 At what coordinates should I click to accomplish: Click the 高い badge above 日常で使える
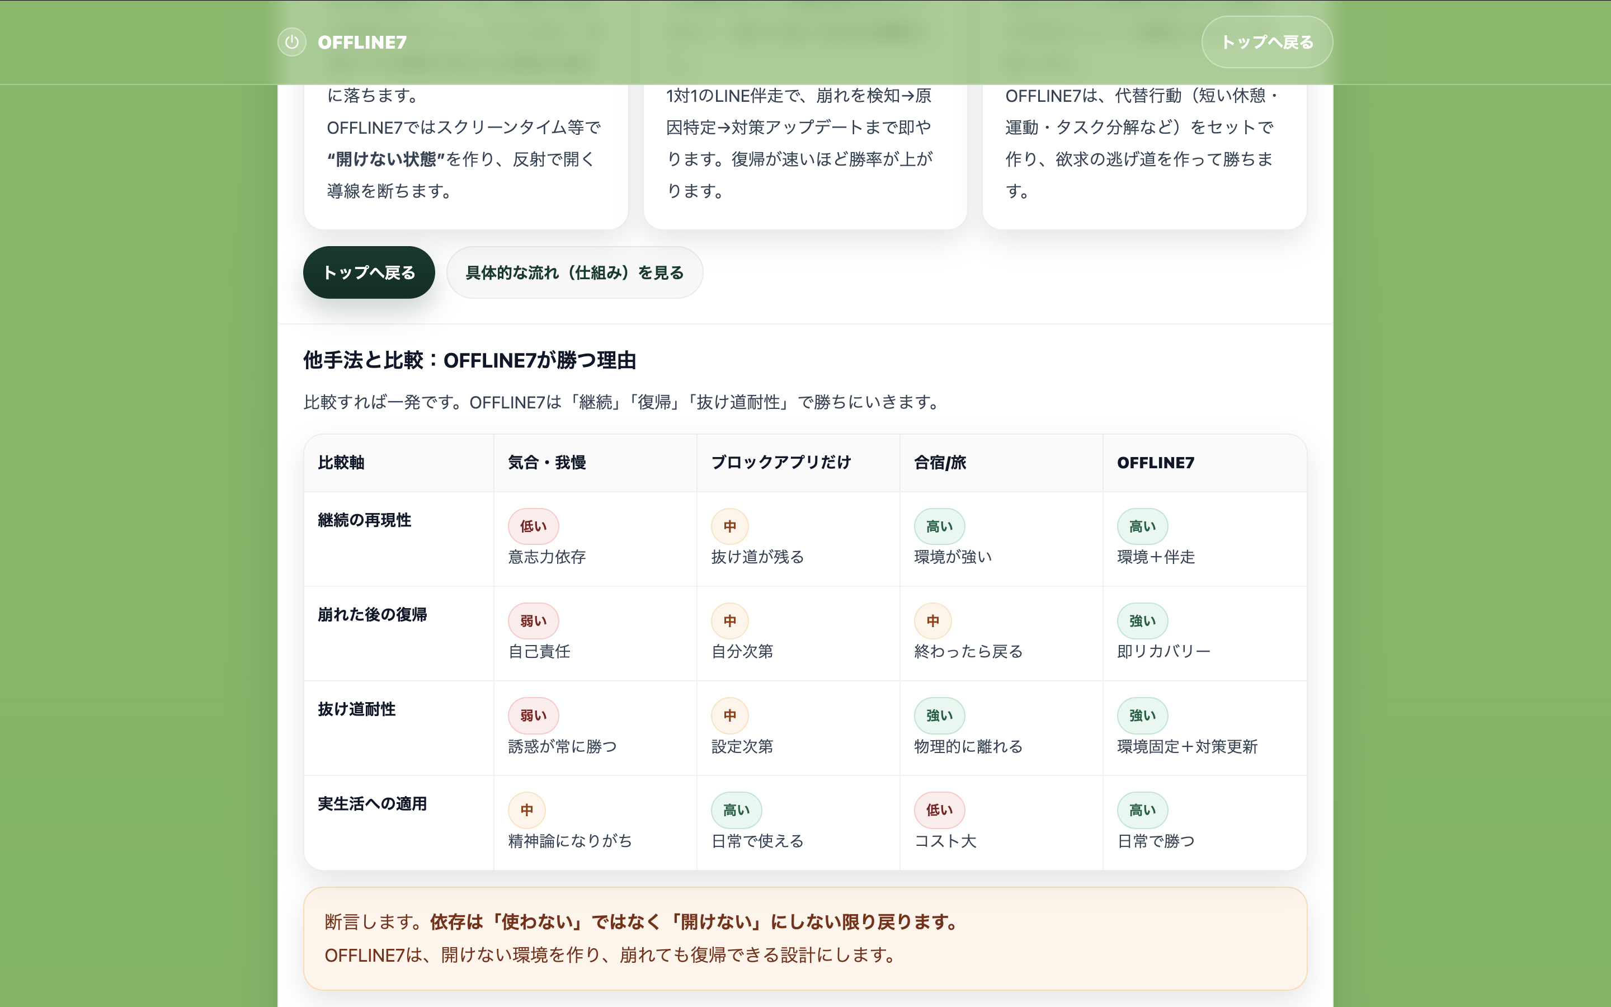click(736, 810)
